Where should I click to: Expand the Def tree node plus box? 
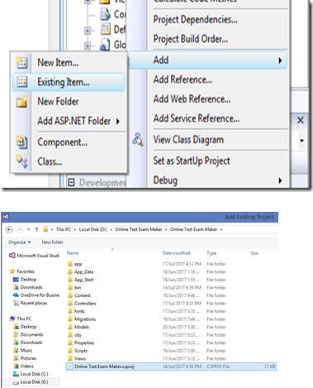click(x=88, y=31)
